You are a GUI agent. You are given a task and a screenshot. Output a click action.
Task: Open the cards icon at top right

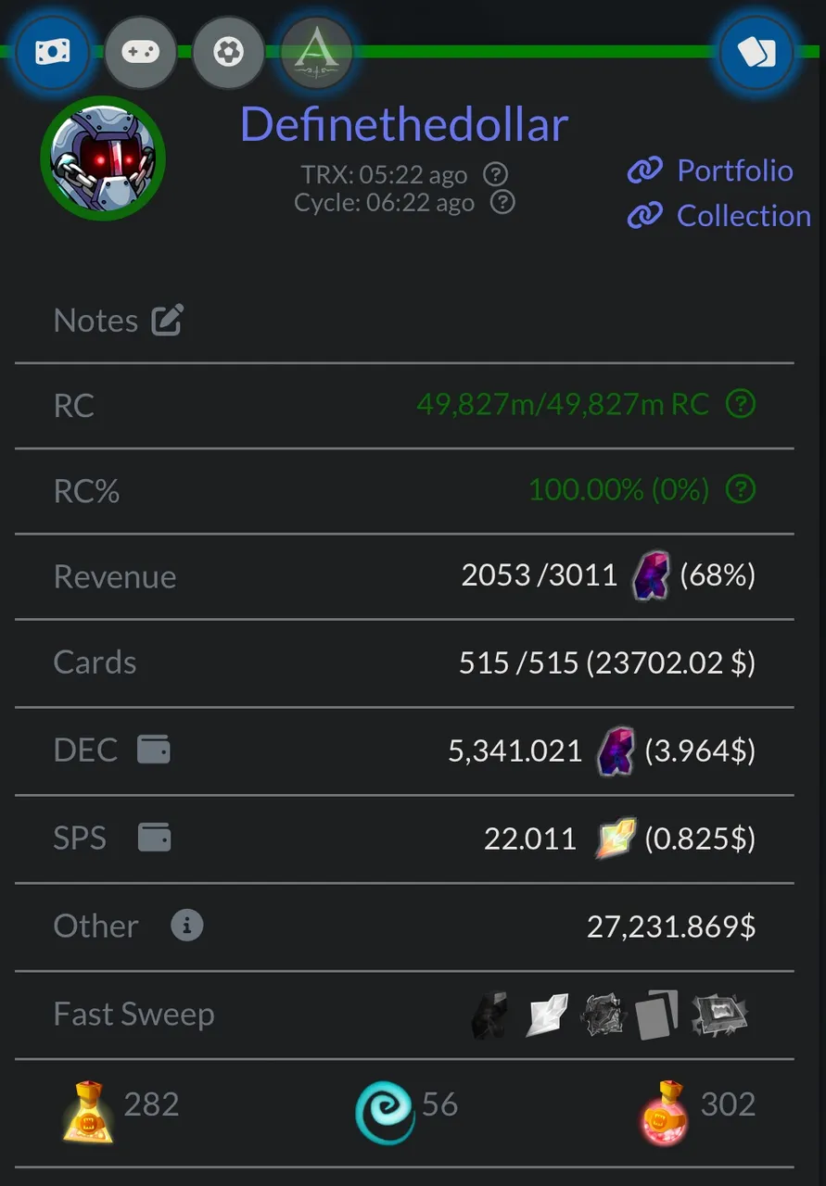coord(756,52)
